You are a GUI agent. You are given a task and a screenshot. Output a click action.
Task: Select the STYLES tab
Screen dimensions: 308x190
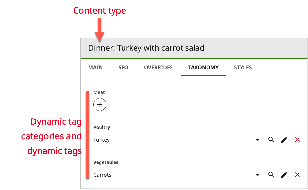coord(243,67)
